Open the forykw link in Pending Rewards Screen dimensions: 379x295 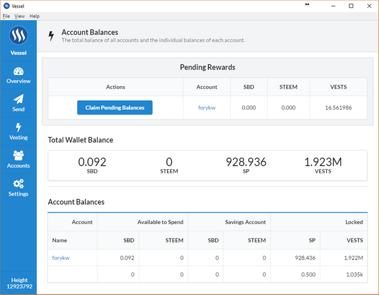click(207, 107)
